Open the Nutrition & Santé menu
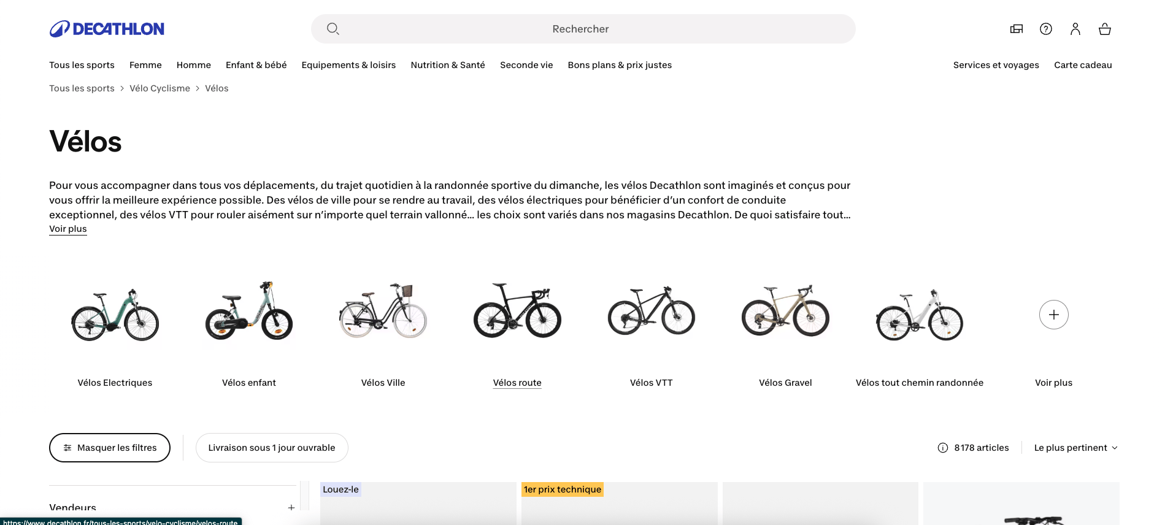This screenshot has height=525, width=1165. point(448,65)
